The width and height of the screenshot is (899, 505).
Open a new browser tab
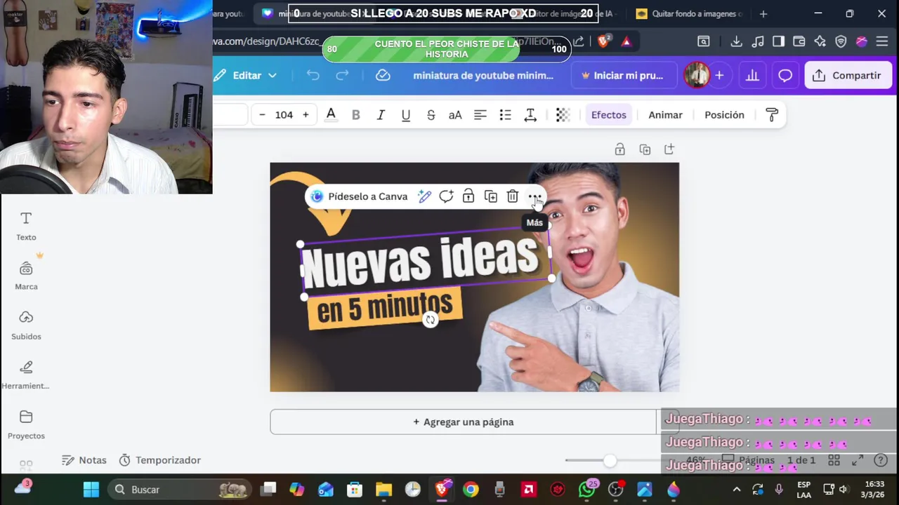coord(763,13)
